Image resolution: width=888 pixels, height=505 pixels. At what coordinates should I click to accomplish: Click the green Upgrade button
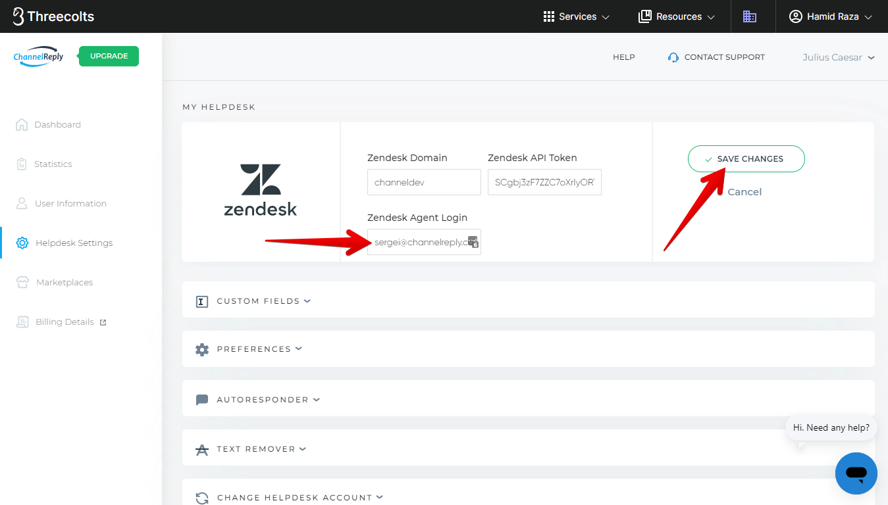point(109,56)
